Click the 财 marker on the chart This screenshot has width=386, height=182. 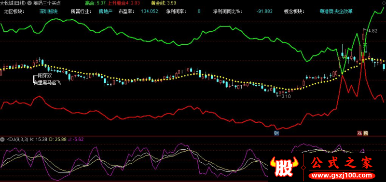pyautogui.click(x=276, y=133)
